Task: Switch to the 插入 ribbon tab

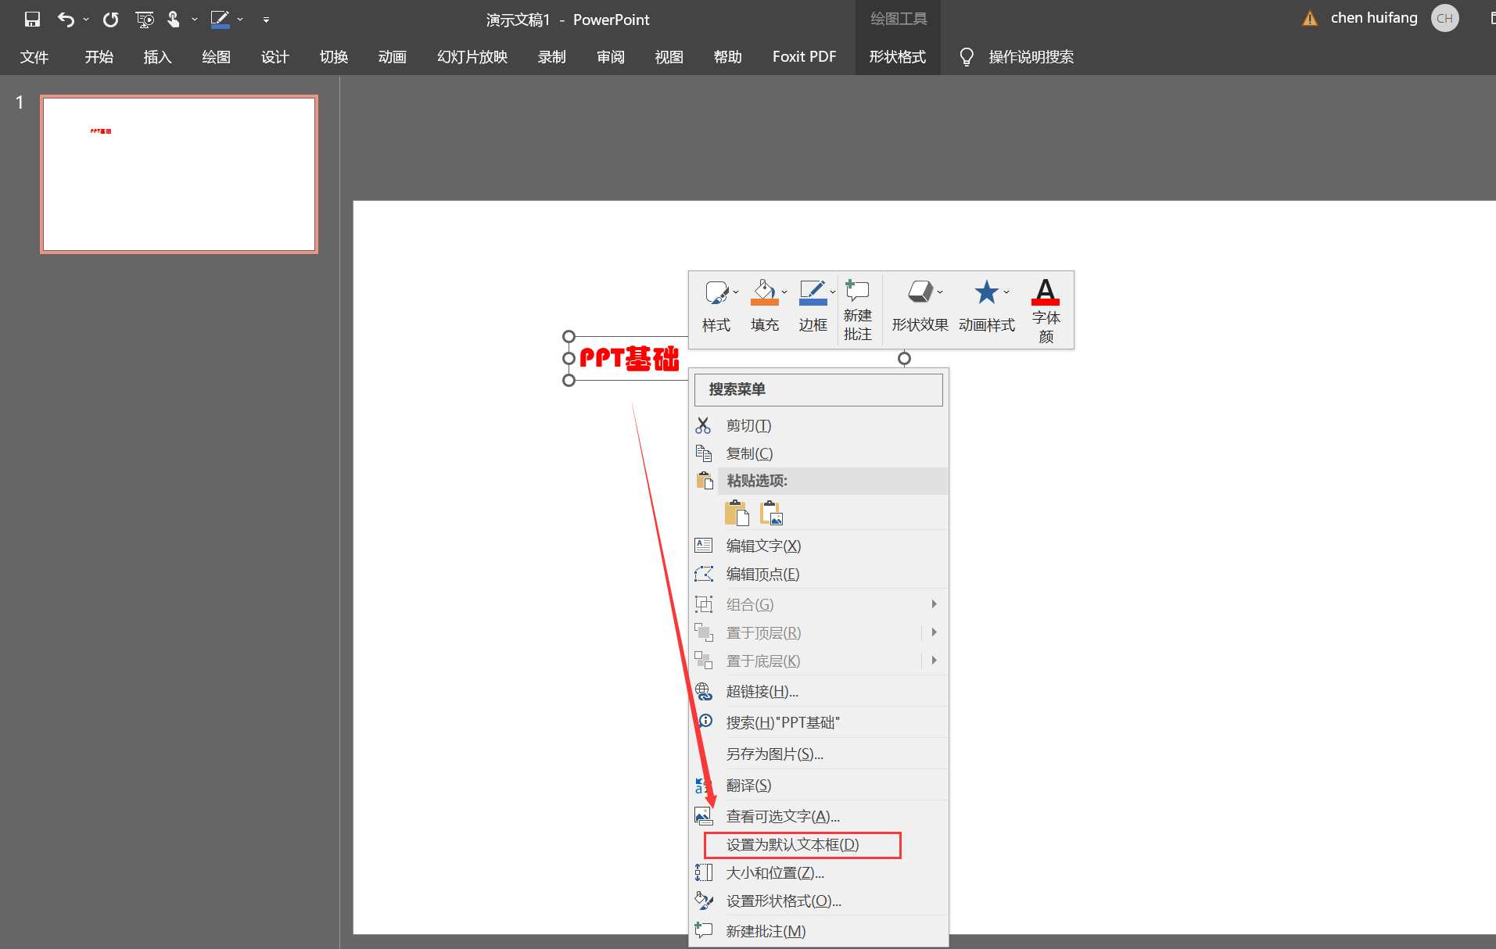Action: click(157, 57)
